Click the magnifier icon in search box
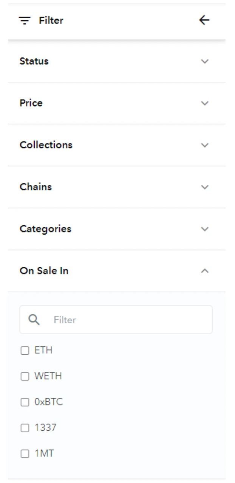 34,320
